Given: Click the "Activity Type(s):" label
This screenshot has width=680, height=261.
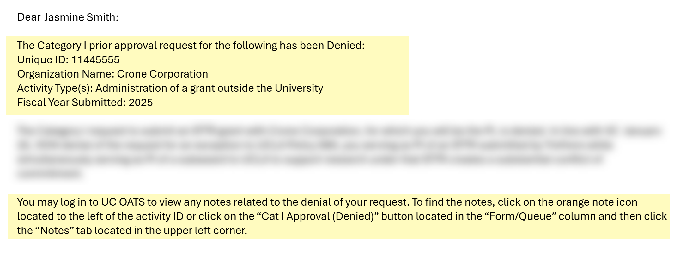Looking at the screenshot, I should point(55,88).
